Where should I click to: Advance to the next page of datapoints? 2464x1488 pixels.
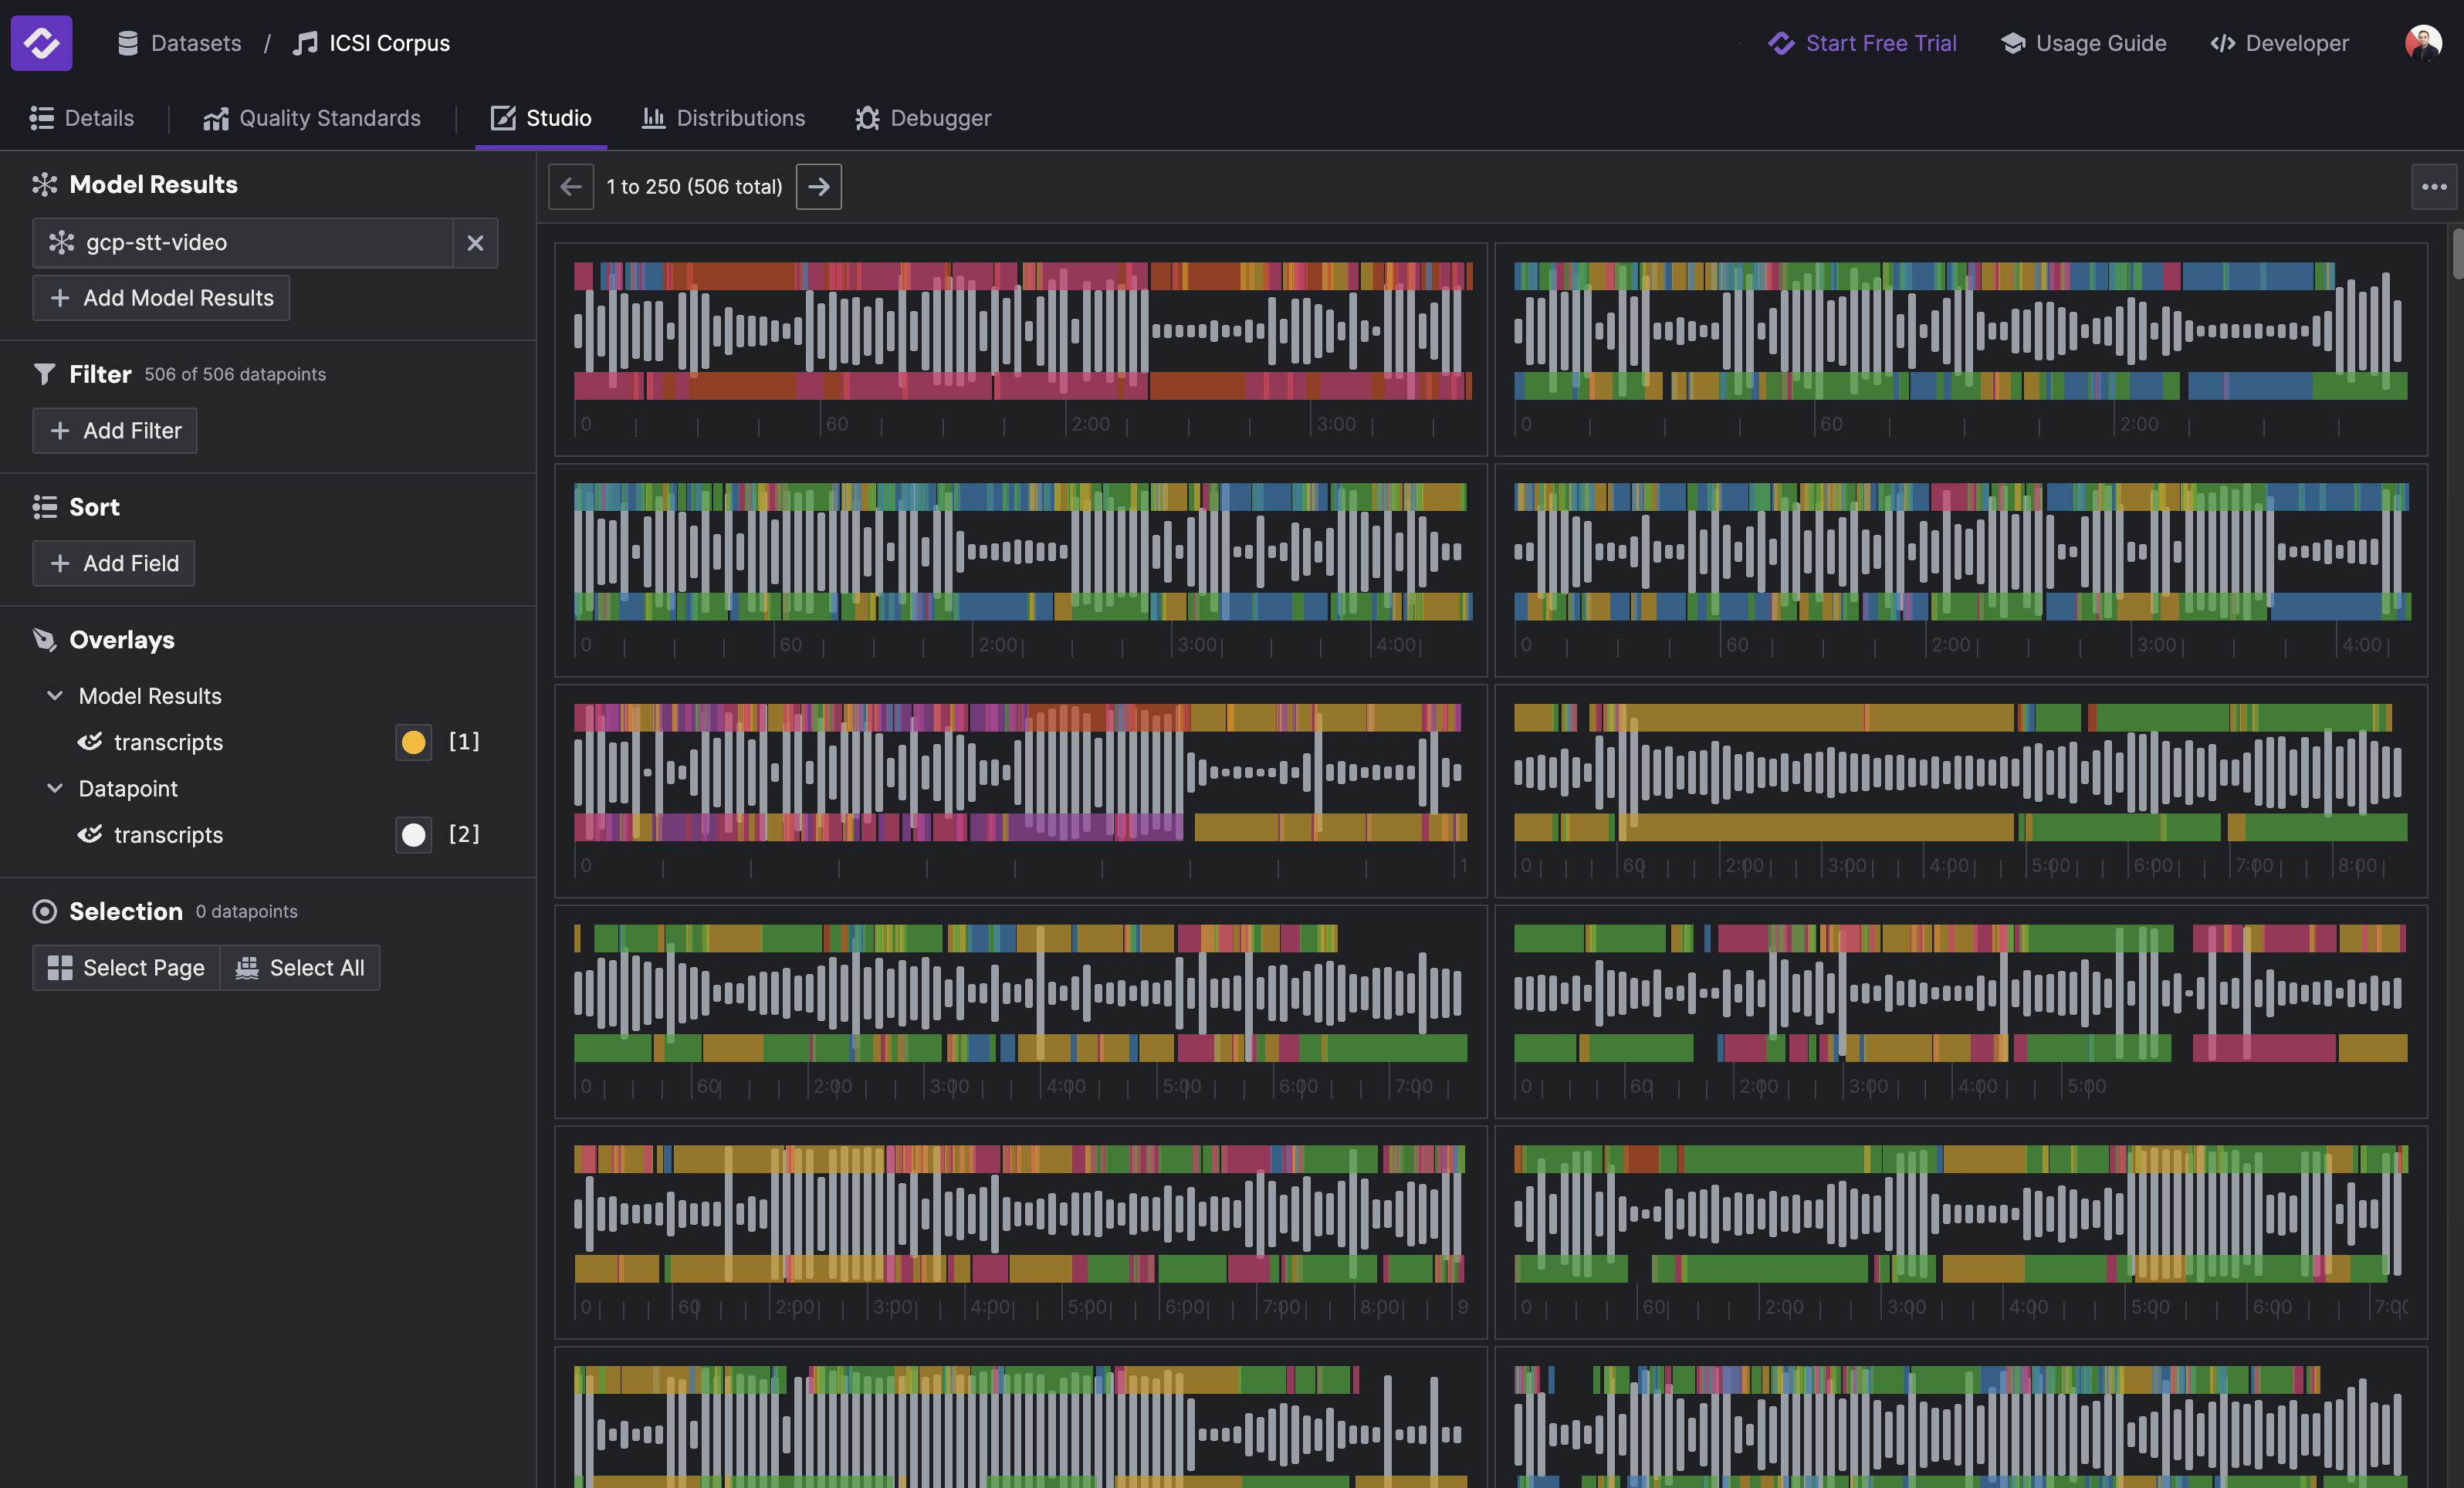point(818,186)
